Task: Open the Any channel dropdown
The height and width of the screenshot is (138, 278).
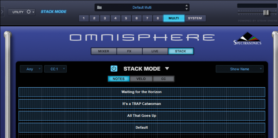Action: click(x=31, y=69)
